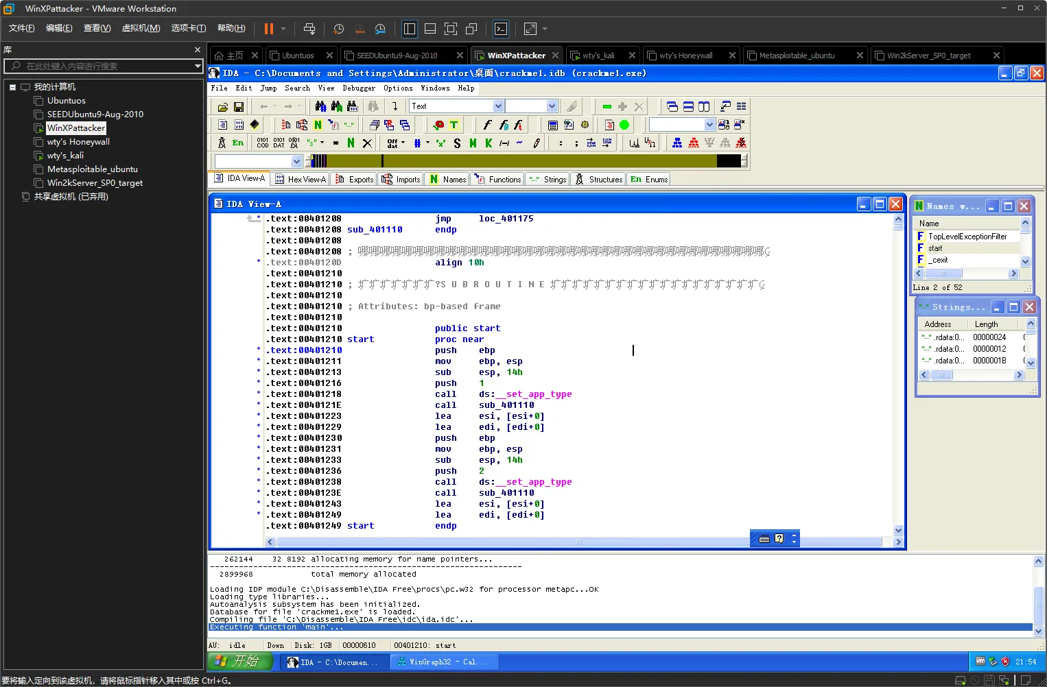Screen dimensions: 1047x687
Task: Toggle VMware library sidebar view icon
Action: [410, 29]
